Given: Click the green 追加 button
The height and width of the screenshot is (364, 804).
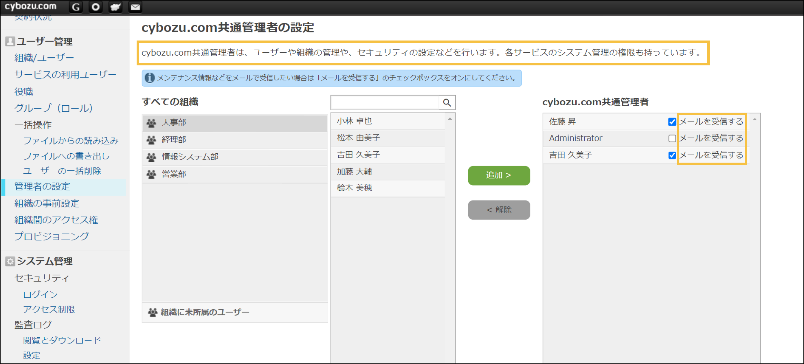Looking at the screenshot, I should pyautogui.click(x=498, y=175).
